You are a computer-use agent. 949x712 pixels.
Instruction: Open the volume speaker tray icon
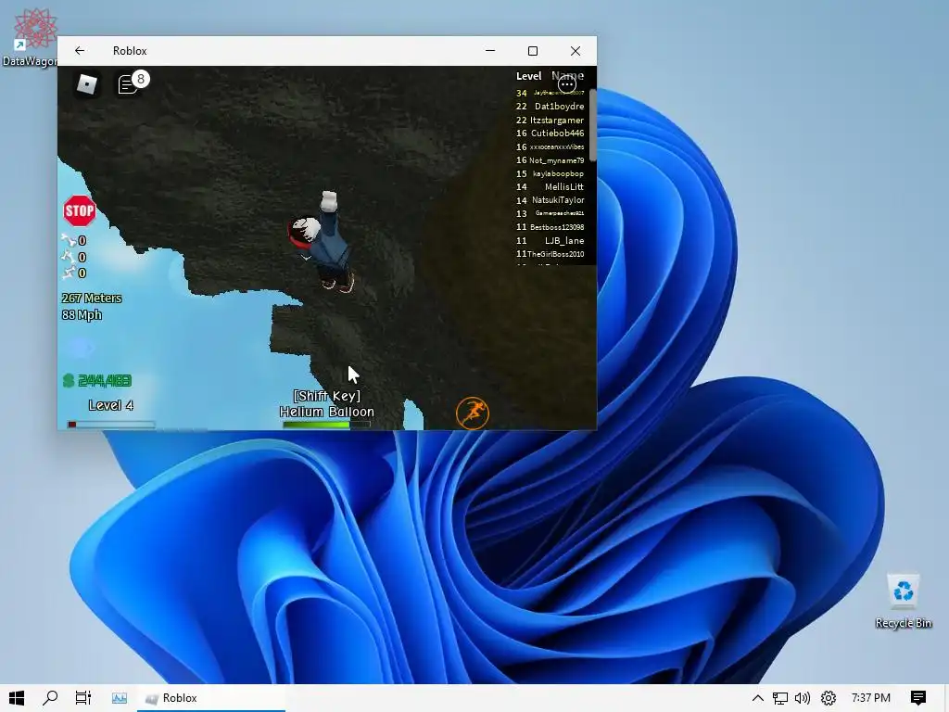(x=803, y=697)
